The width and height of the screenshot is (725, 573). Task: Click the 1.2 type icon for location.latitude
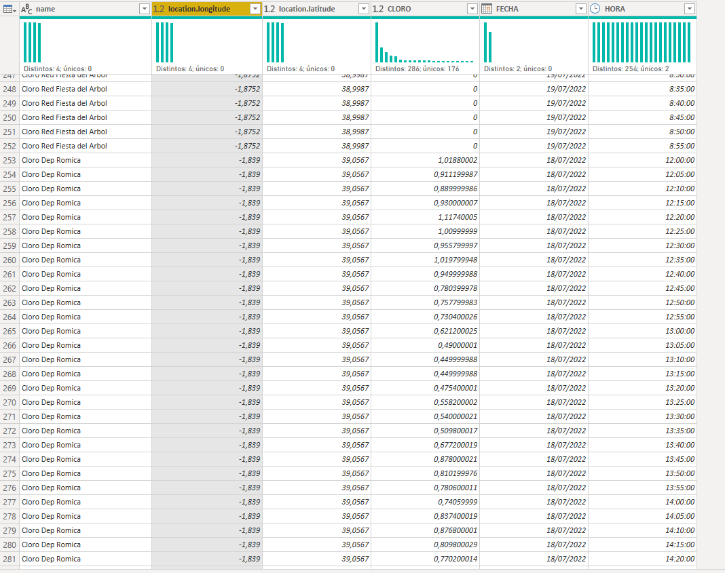pyautogui.click(x=269, y=9)
